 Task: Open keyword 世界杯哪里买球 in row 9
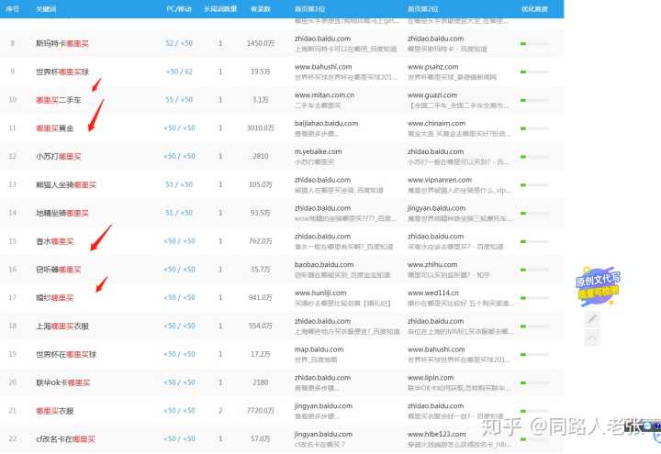click(x=62, y=72)
